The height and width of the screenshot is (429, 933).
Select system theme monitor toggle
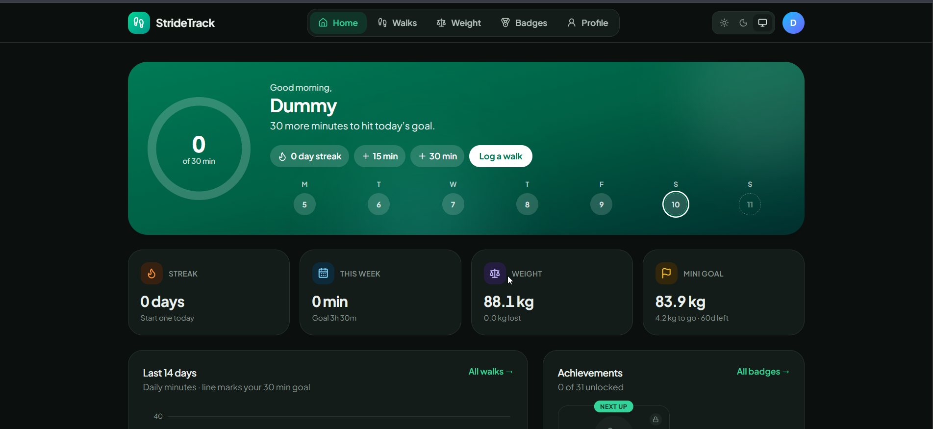pyautogui.click(x=762, y=23)
